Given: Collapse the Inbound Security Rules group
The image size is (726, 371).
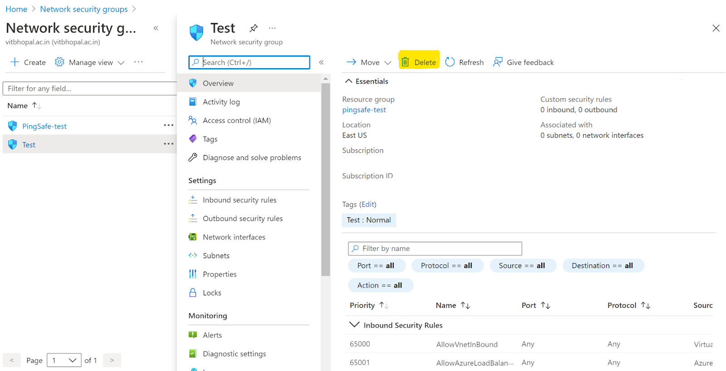Looking at the screenshot, I should (x=354, y=325).
